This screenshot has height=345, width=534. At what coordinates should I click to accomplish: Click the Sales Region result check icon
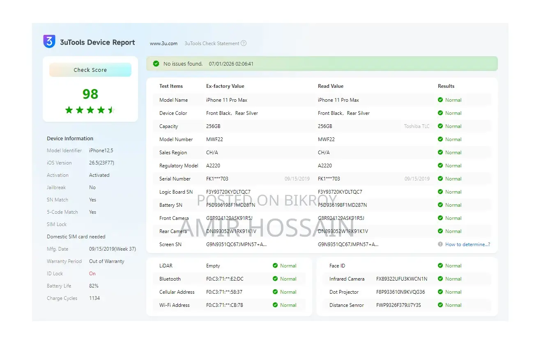coord(440,152)
